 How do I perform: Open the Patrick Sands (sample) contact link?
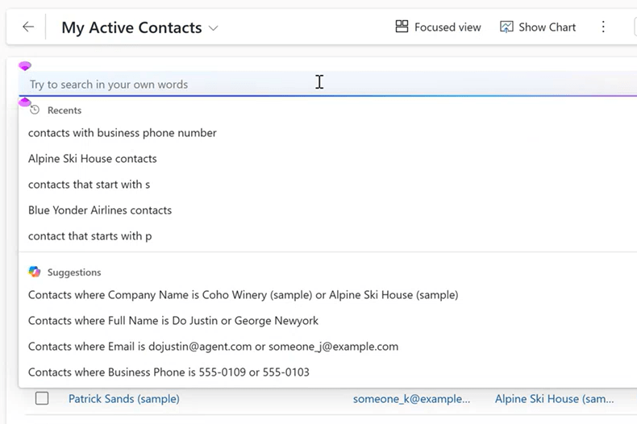(x=124, y=399)
